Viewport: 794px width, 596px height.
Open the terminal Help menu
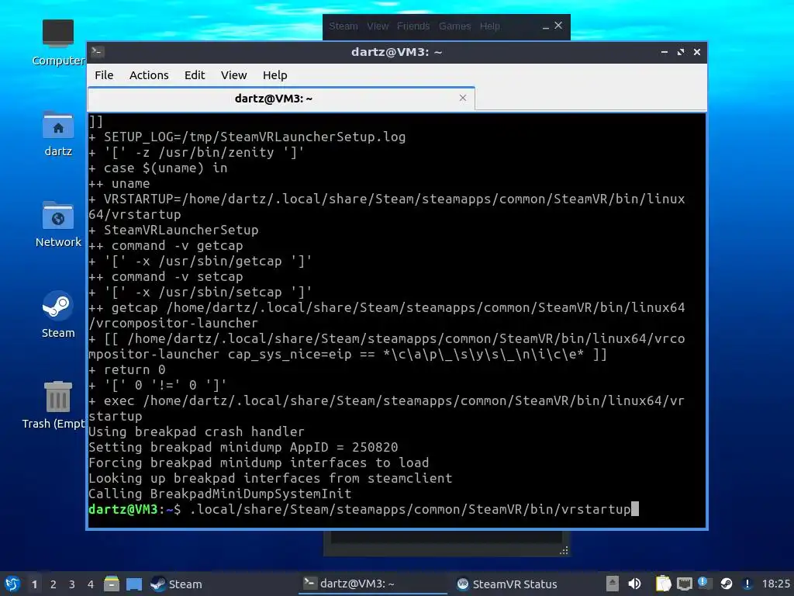(x=275, y=75)
